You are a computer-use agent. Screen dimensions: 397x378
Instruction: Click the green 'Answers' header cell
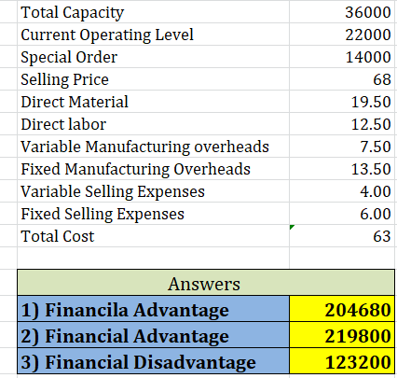coord(206,283)
